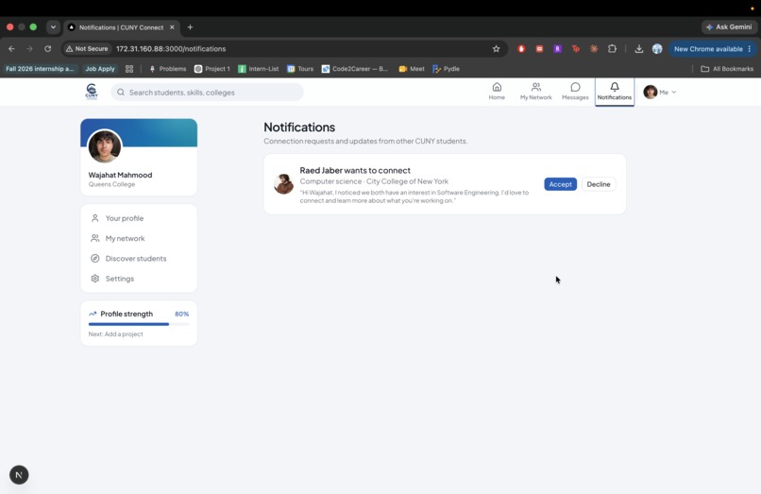Open Meet bookmark
This screenshot has width=761, height=494.
pyautogui.click(x=412, y=69)
